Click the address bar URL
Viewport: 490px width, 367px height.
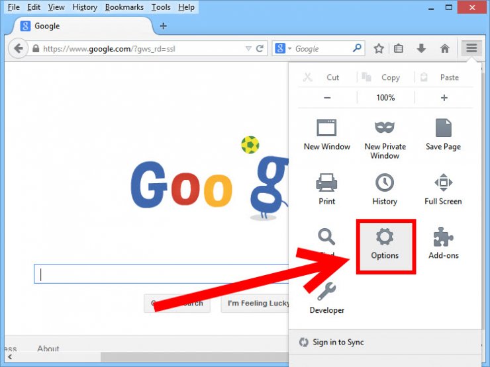[x=109, y=49]
